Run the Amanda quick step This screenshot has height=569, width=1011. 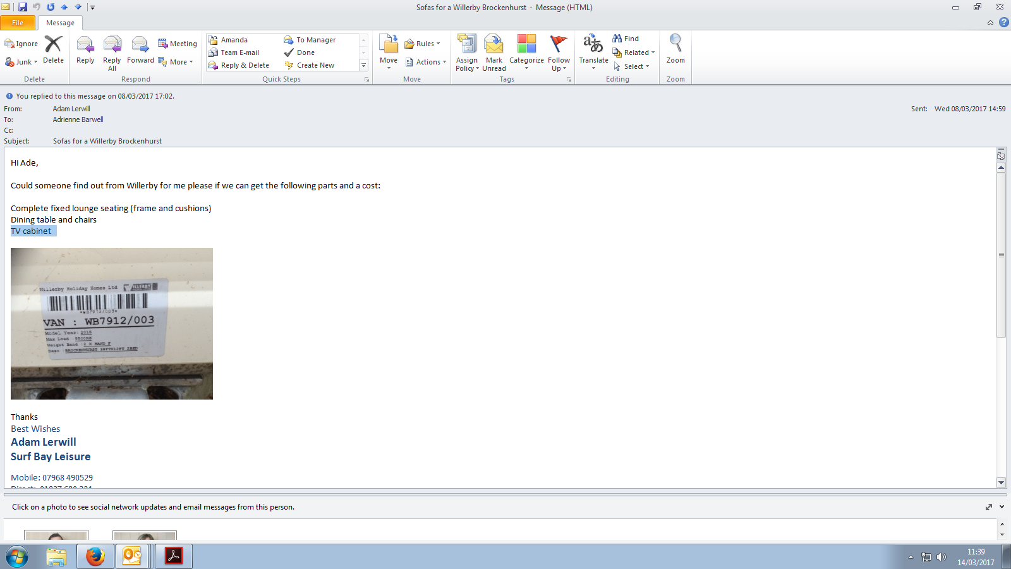click(228, 40)
